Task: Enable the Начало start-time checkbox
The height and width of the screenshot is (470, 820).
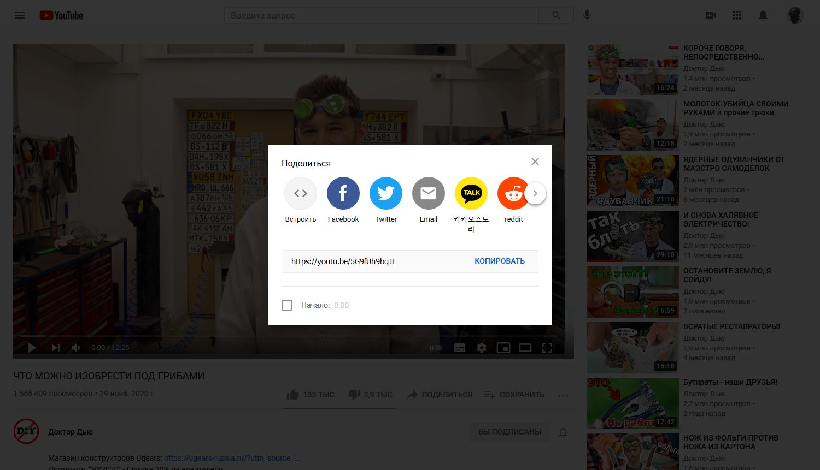Action: point(287,305)
